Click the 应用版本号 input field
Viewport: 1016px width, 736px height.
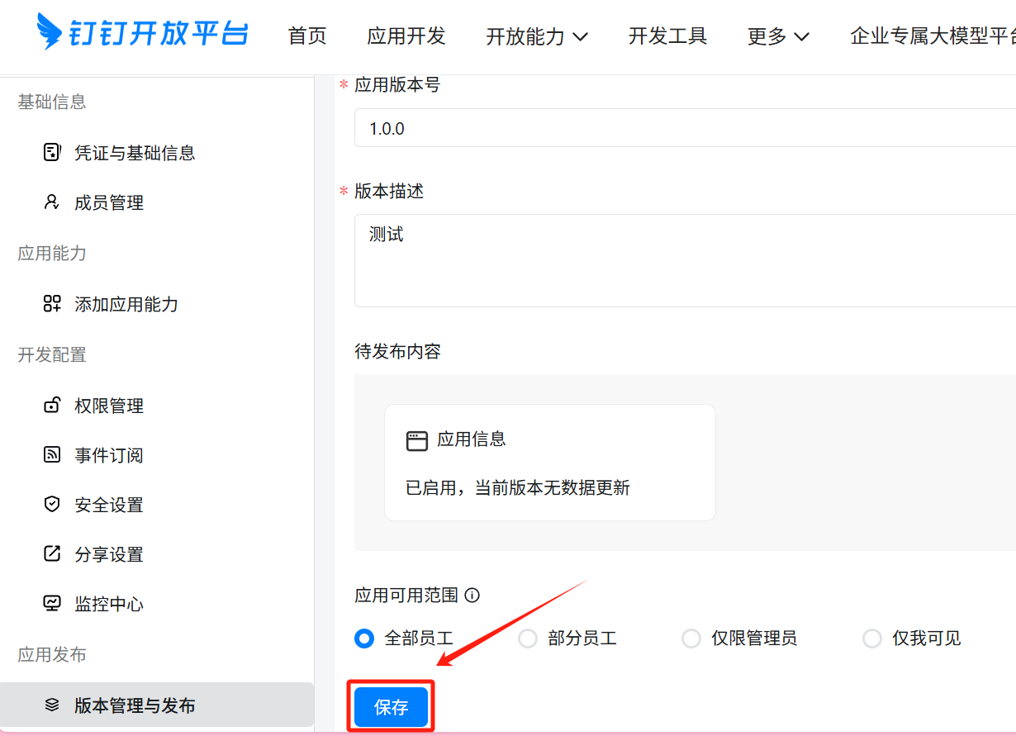tap(685, 128)
